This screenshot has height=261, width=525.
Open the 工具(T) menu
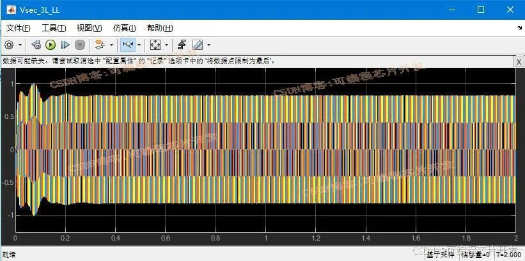54,28
